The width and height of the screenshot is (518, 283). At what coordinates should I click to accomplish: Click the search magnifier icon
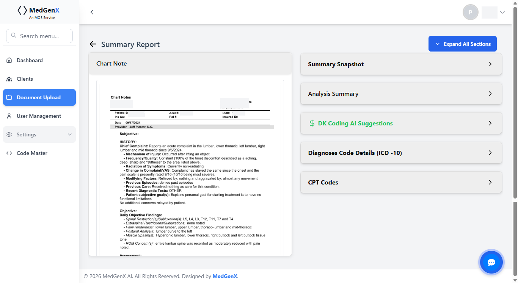click(x=13, y=35)
